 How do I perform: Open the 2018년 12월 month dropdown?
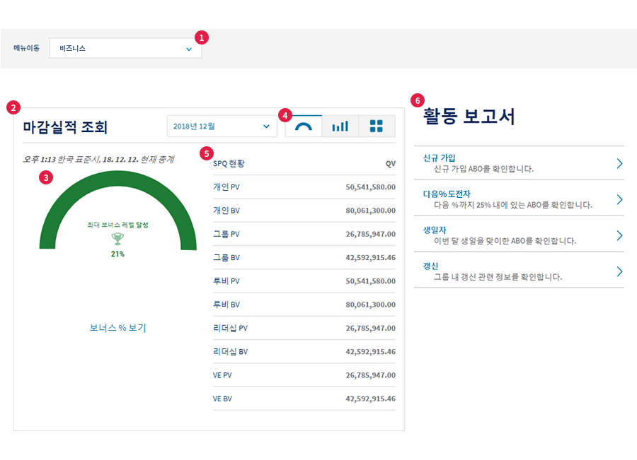point(222,126)
